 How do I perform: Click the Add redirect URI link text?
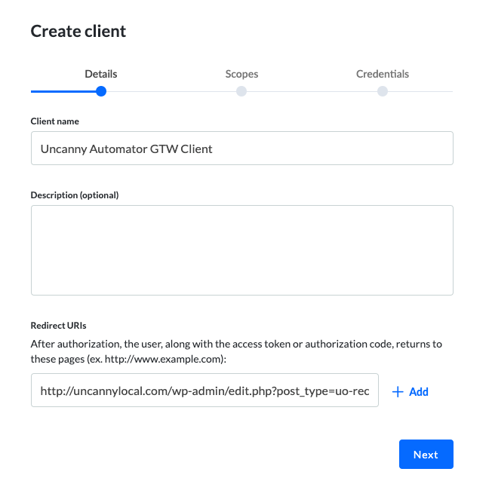tap(419, 392)
